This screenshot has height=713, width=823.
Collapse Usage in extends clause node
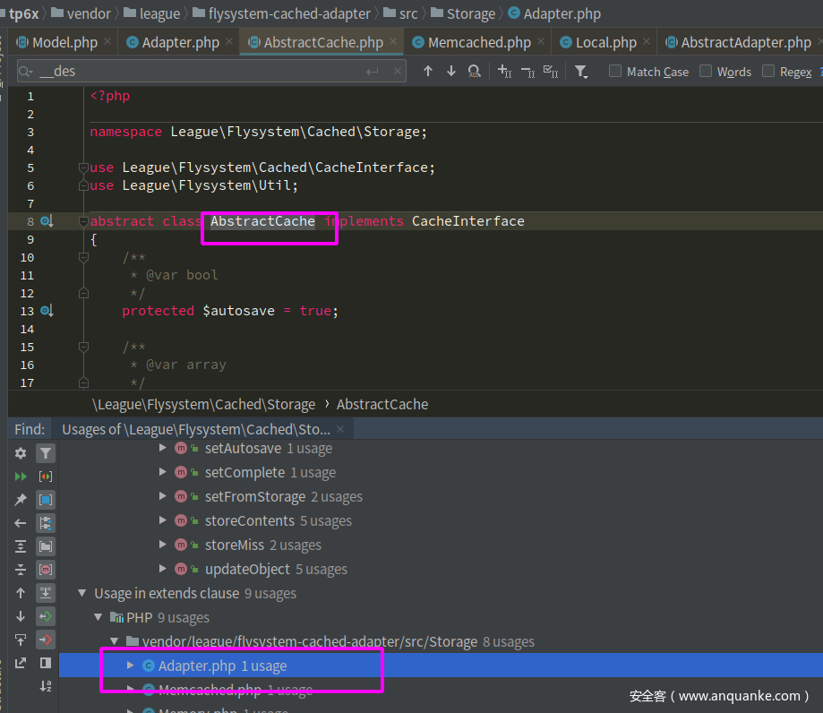pos(82,593)
